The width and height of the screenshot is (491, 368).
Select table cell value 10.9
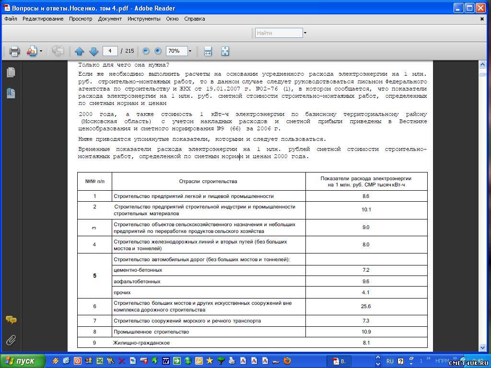tap(366, 332)
